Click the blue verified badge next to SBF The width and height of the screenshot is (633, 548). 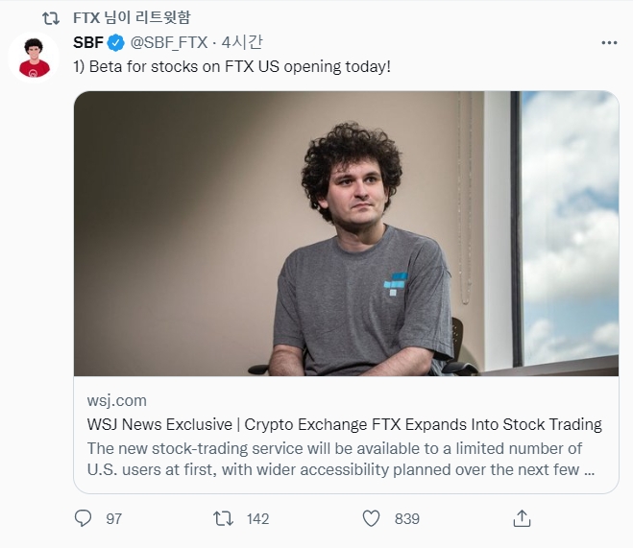tap(116, 43)
